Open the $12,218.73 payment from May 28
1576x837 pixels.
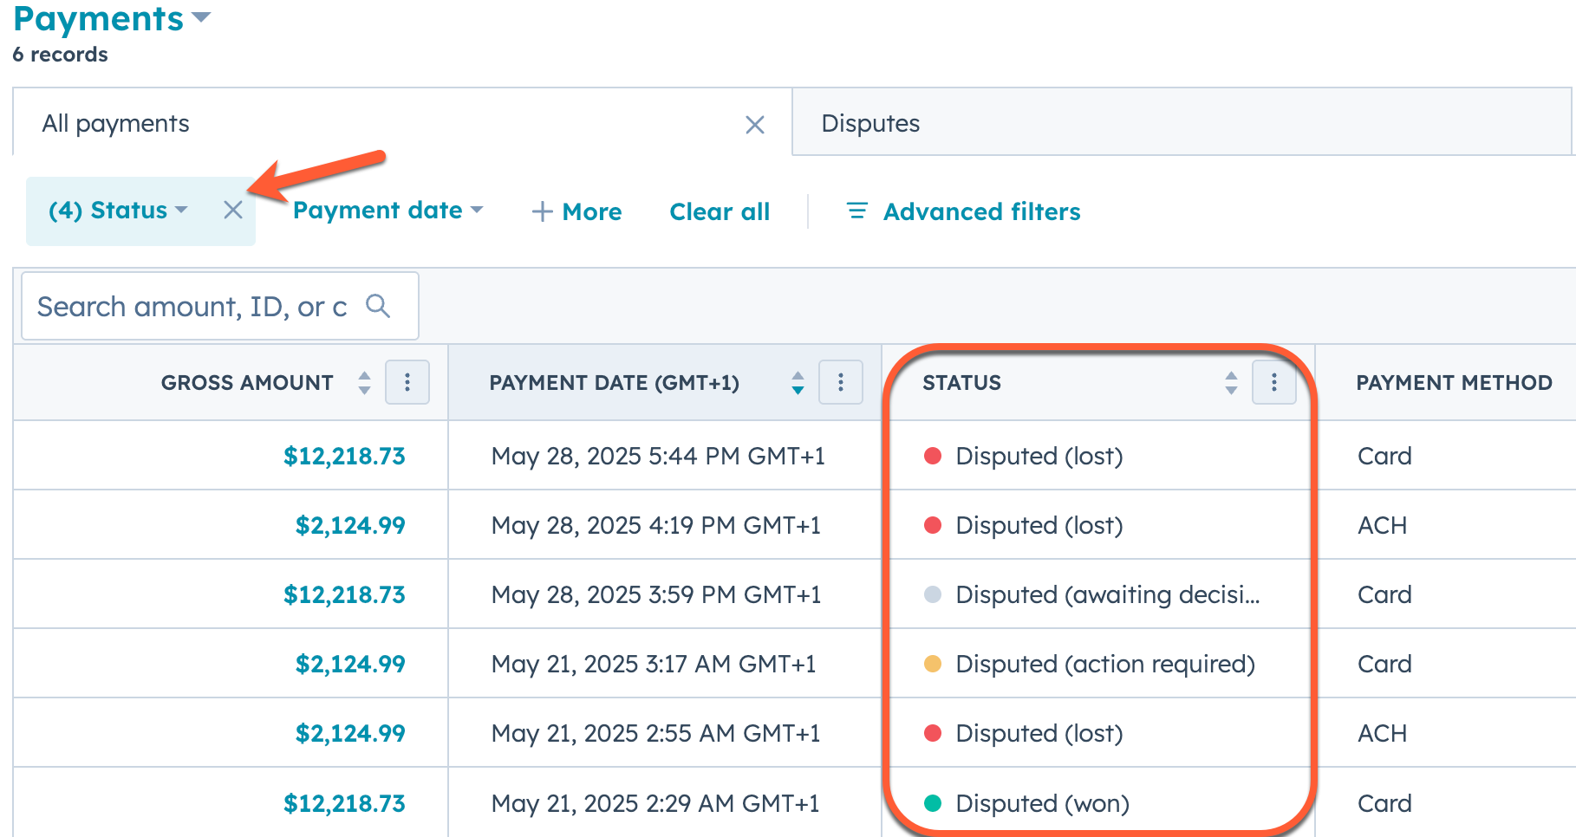coord(344,455)
